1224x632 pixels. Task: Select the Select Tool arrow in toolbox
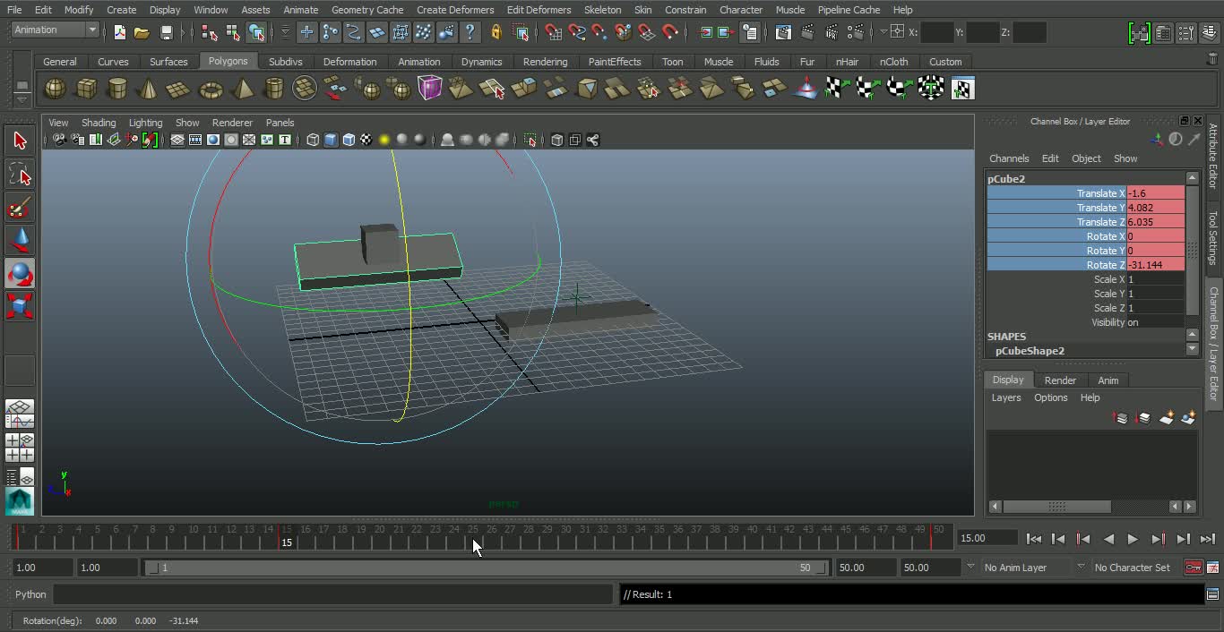coord(20,141)
